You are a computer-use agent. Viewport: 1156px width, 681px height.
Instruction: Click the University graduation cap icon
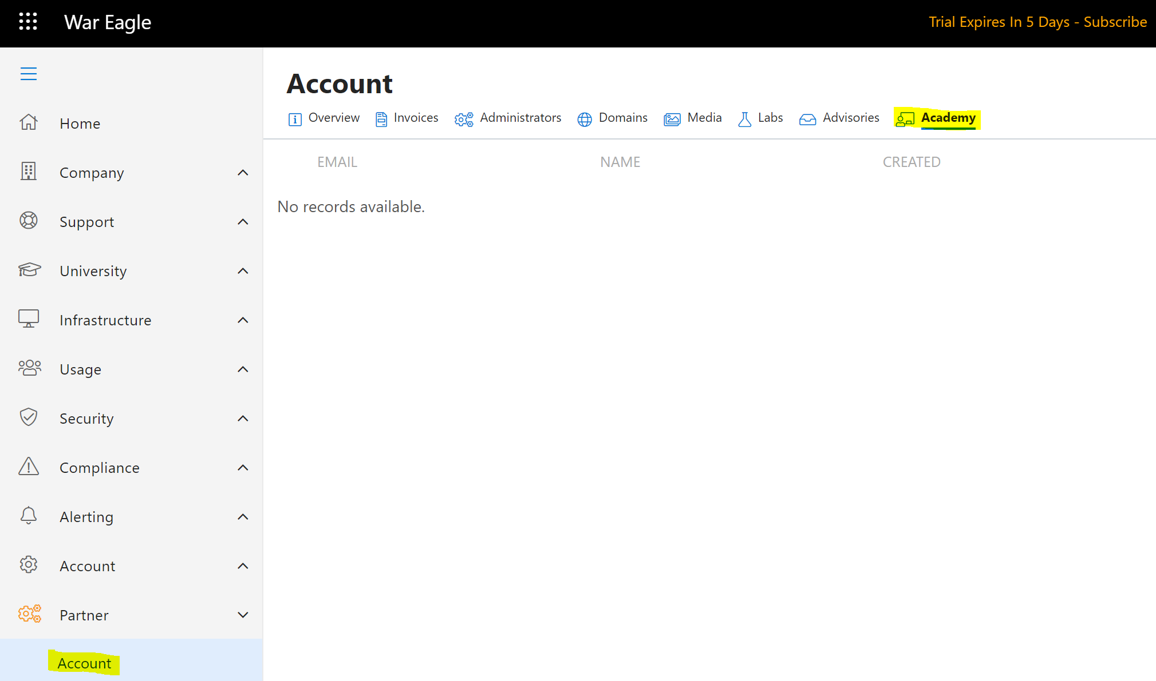29,270
